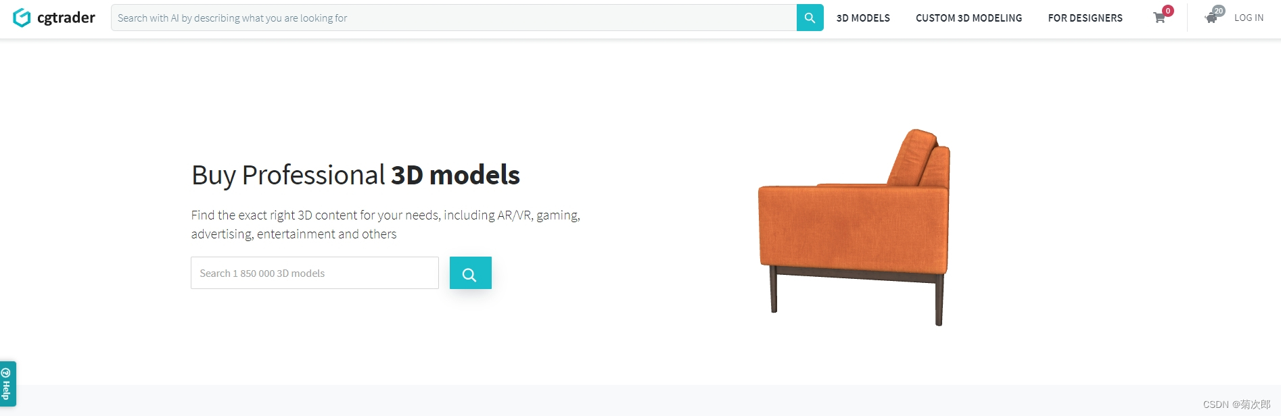This screenshot has width=1281, height=416.
Task: Click the cgtrader wordmark text
Action: (x=66, y=18)
